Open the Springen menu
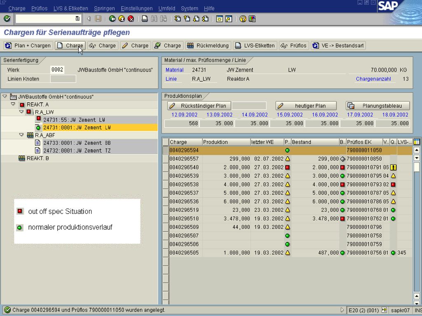 (104, 9)
